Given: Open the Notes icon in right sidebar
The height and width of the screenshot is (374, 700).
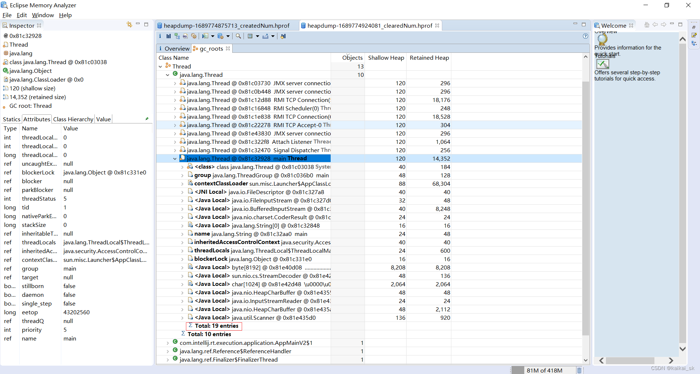Looking at the screenshot, I should coord(694,35).
